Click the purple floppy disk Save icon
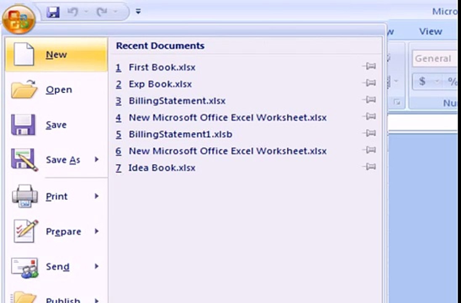Viewport: 461px width, 303px height. pos(23,125)
